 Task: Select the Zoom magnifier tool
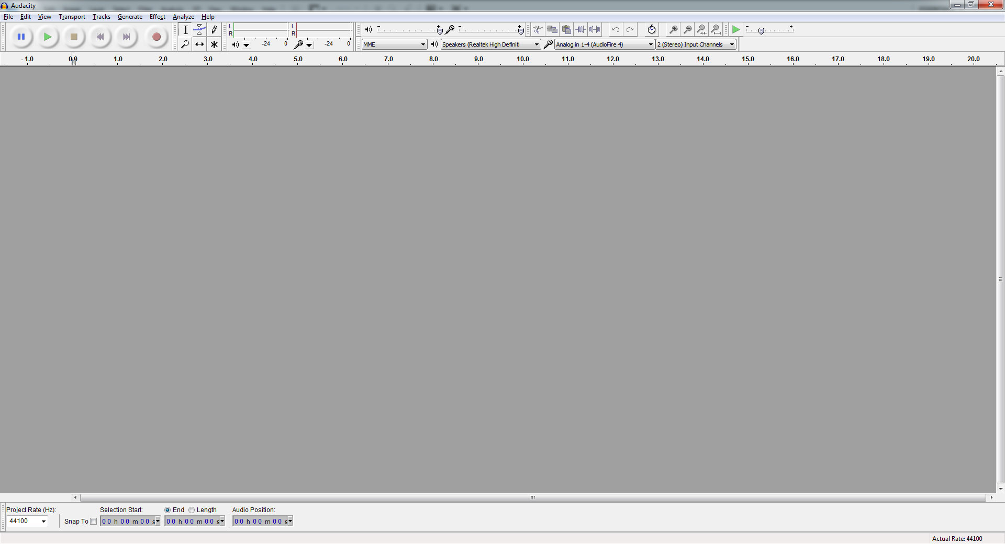185,44
